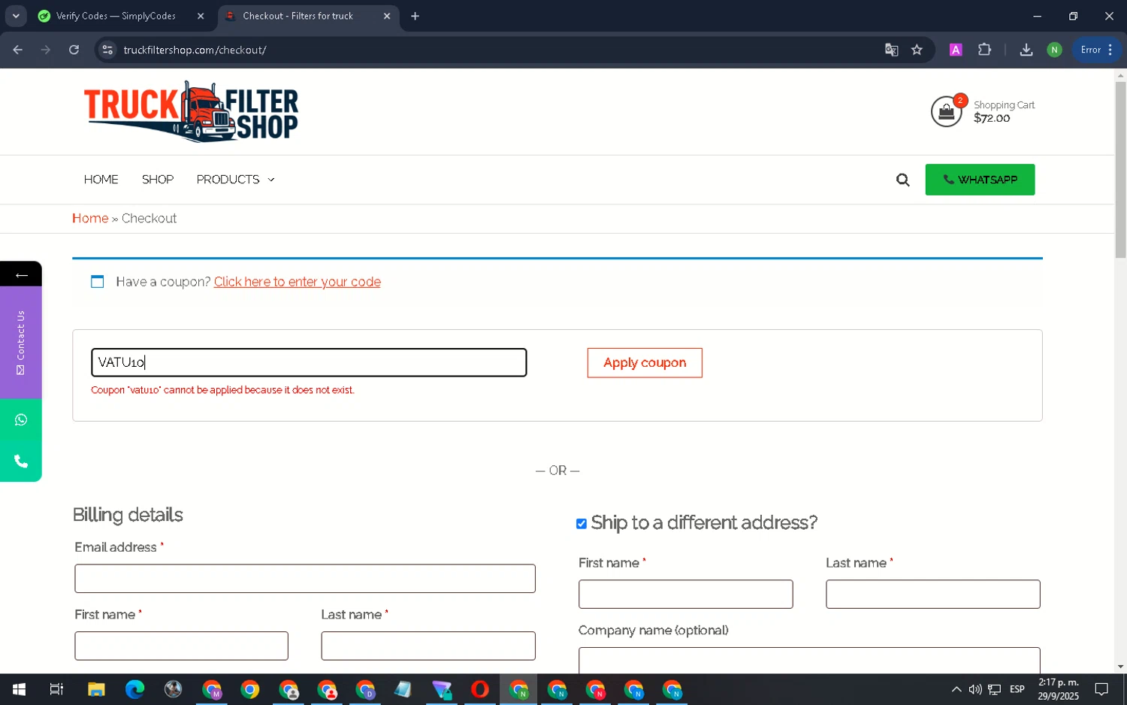Close the Checkout tab

point(387,16)
